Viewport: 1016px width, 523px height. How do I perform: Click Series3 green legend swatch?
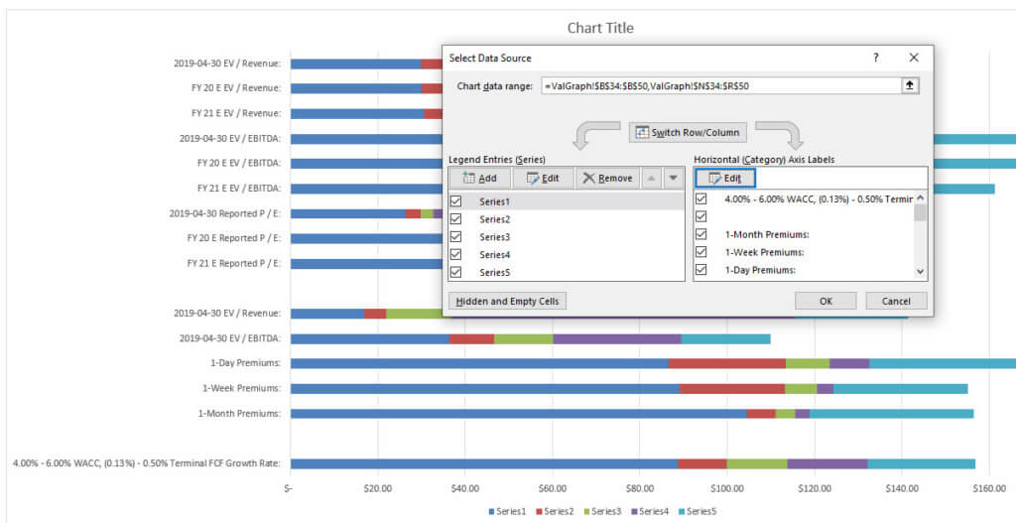pyautogui.click(x=586, y=512)
